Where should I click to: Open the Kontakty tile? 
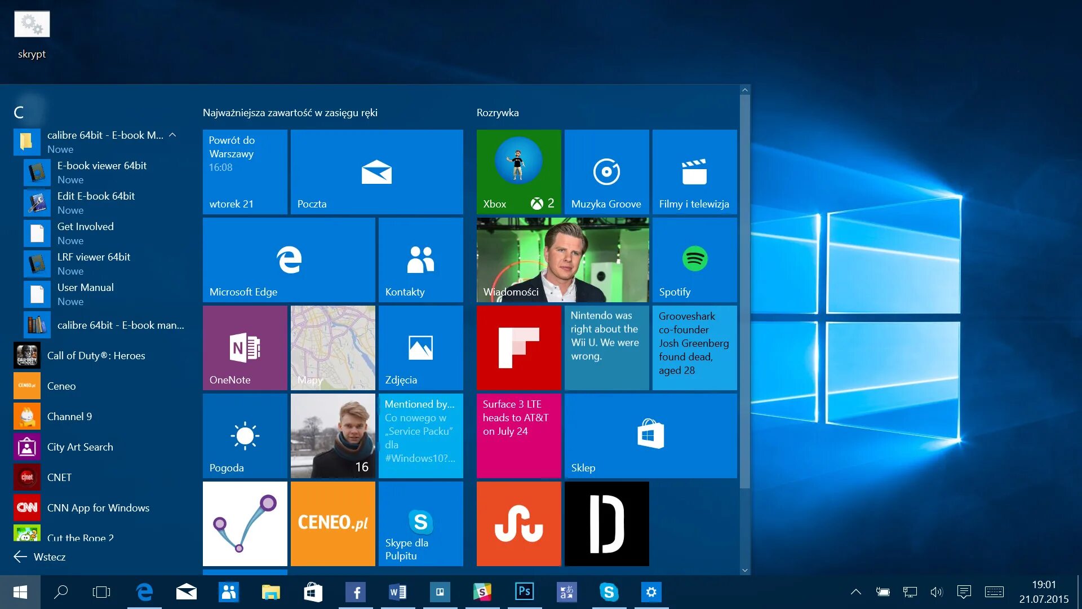pos(420,260)
